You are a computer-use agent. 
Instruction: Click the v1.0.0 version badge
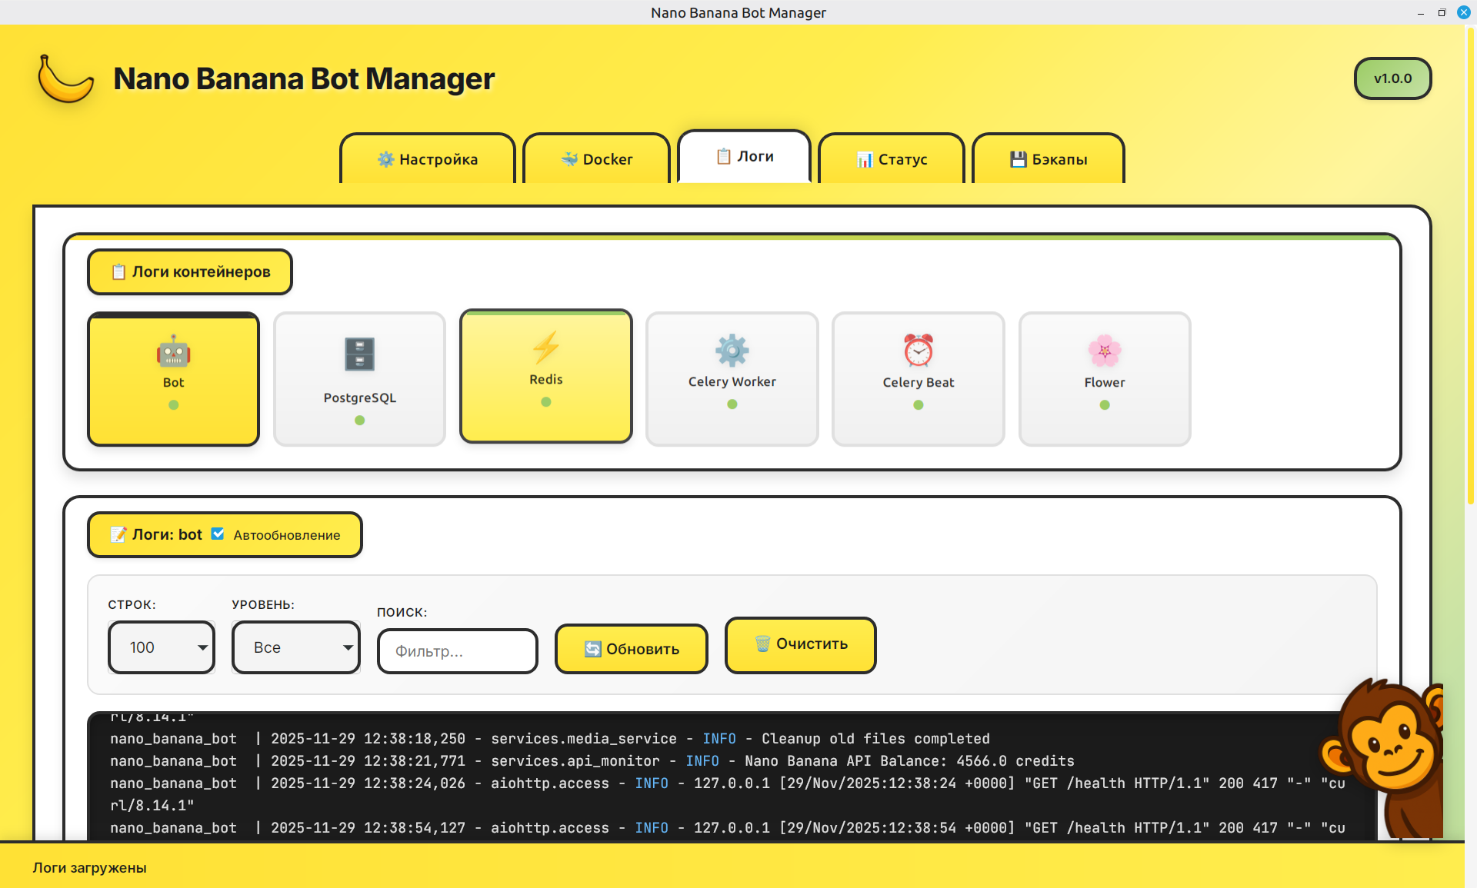(x=1392, y=78)
